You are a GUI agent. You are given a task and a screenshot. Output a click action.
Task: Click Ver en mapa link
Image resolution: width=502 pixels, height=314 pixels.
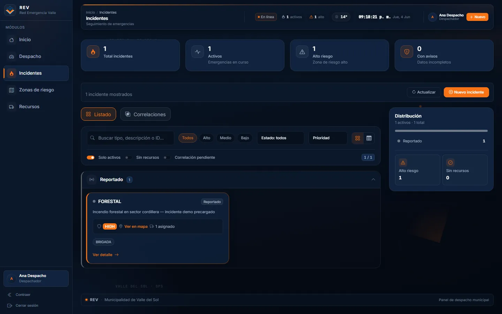[x=136, y=226]
